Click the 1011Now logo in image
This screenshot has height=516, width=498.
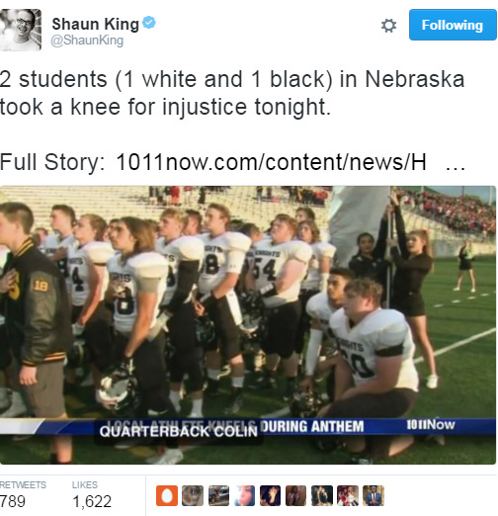431,425
